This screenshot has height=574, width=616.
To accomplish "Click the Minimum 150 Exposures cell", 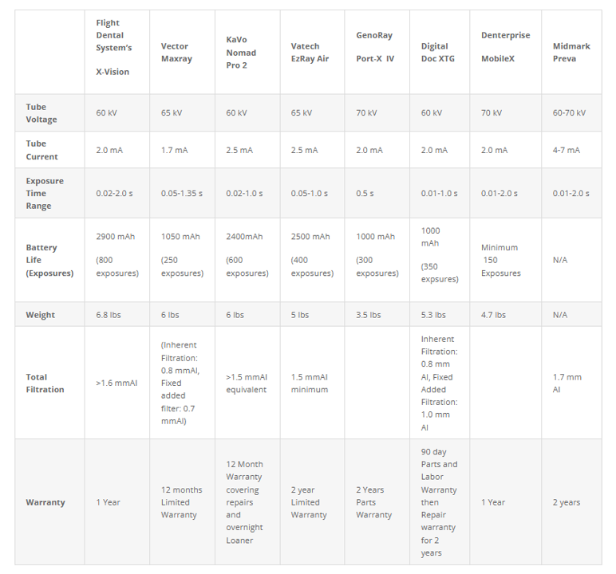I will 506,260.
